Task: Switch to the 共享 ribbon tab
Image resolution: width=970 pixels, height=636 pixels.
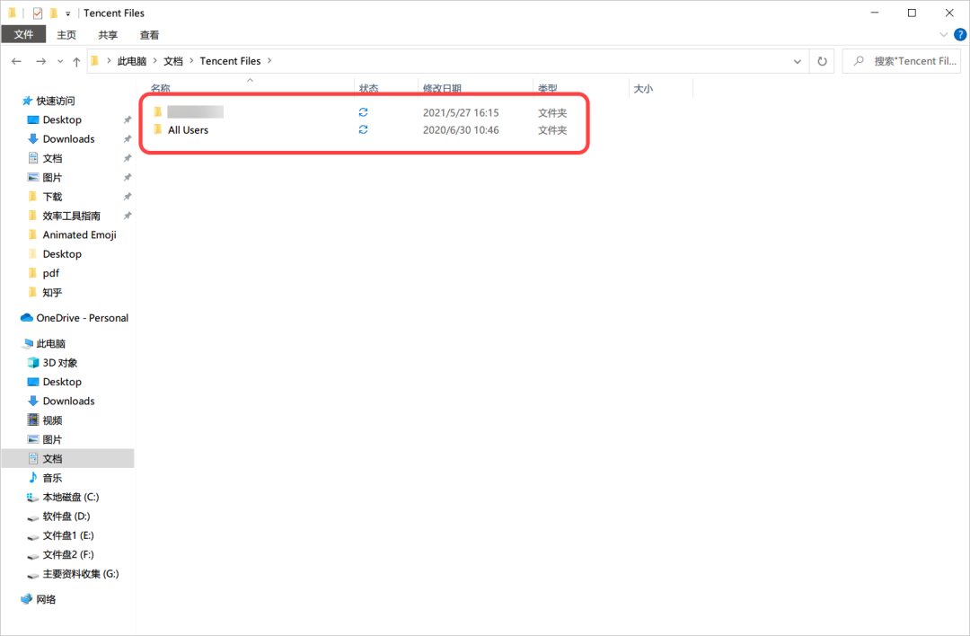Action: [x=108, y=35]
